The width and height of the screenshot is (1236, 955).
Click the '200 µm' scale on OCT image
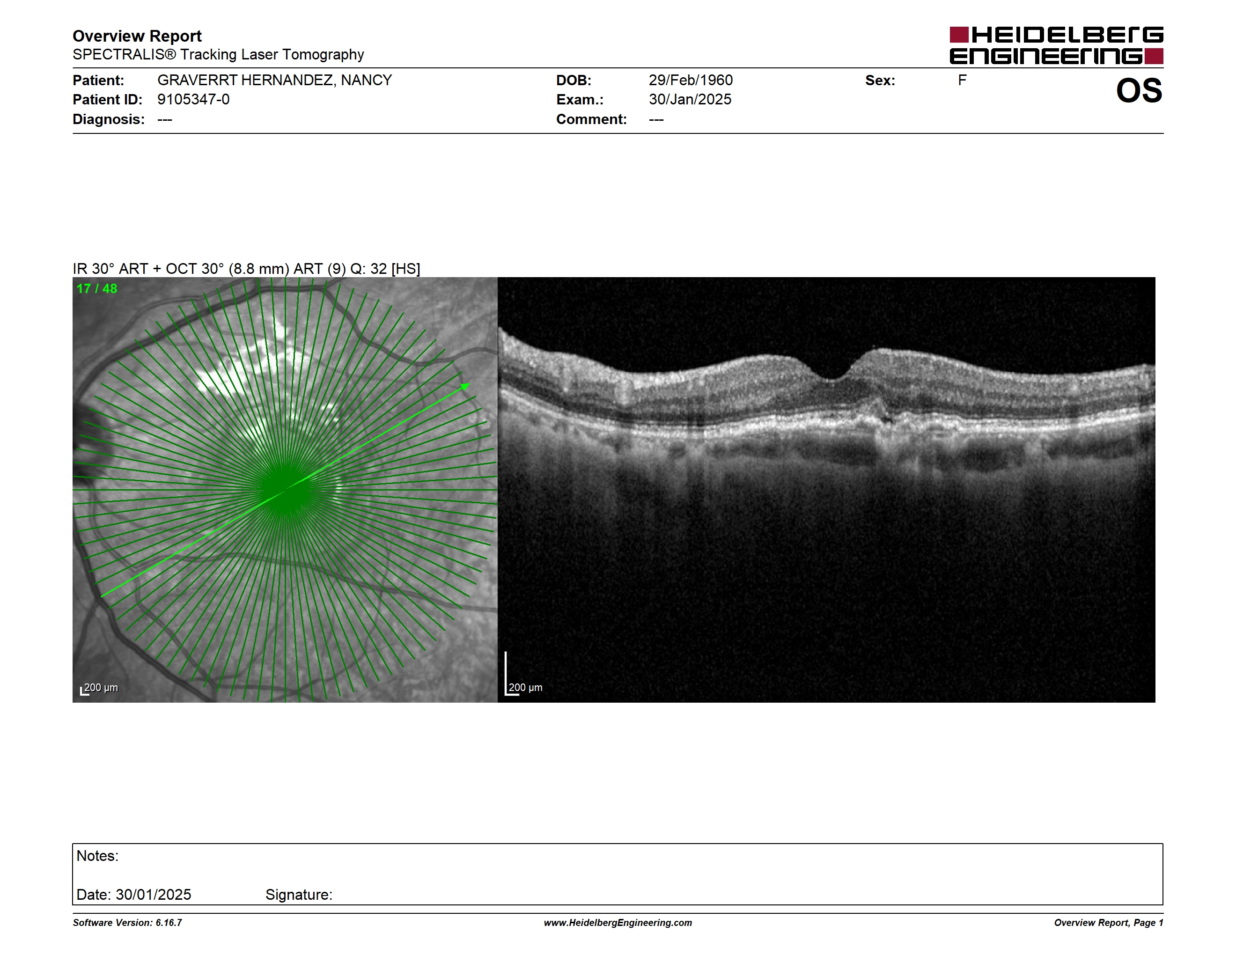click(524, 687)
